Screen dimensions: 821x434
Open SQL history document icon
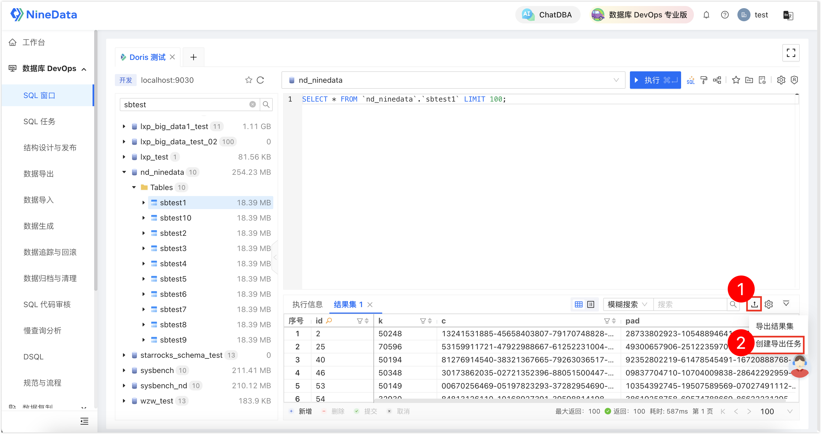coord(762,80)
